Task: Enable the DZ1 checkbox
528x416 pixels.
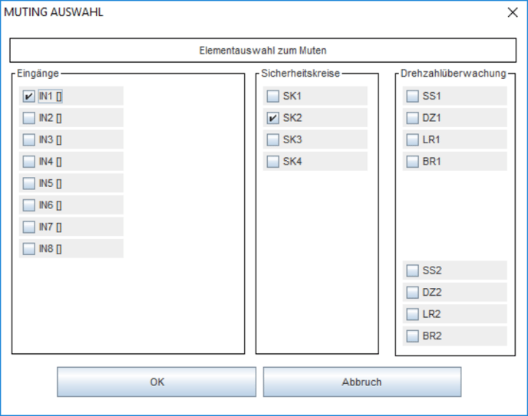Action: (412, 118)
